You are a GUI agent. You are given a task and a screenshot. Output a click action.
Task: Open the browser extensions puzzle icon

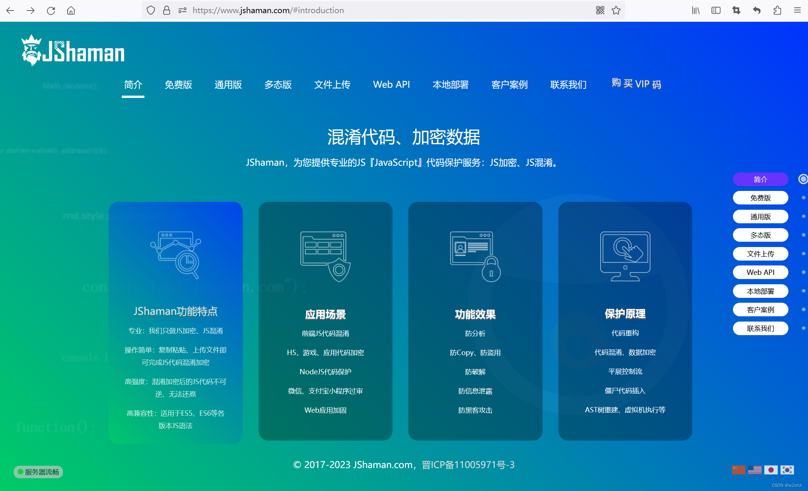coord(777,10)
